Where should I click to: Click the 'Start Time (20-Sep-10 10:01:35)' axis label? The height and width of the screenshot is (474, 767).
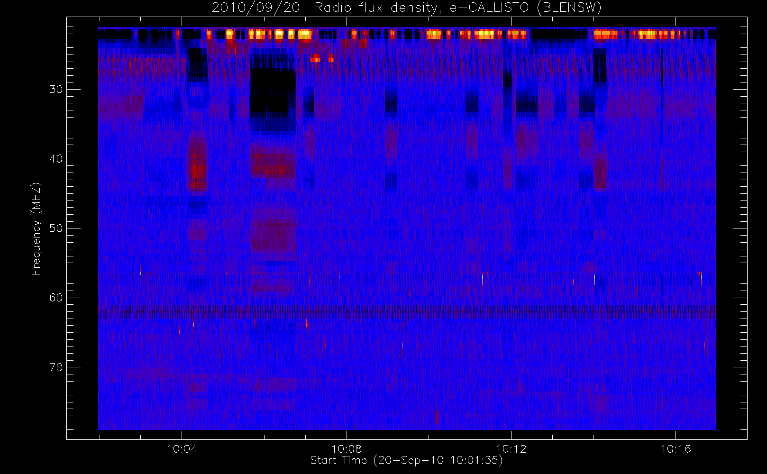click(x=406, y=460)
